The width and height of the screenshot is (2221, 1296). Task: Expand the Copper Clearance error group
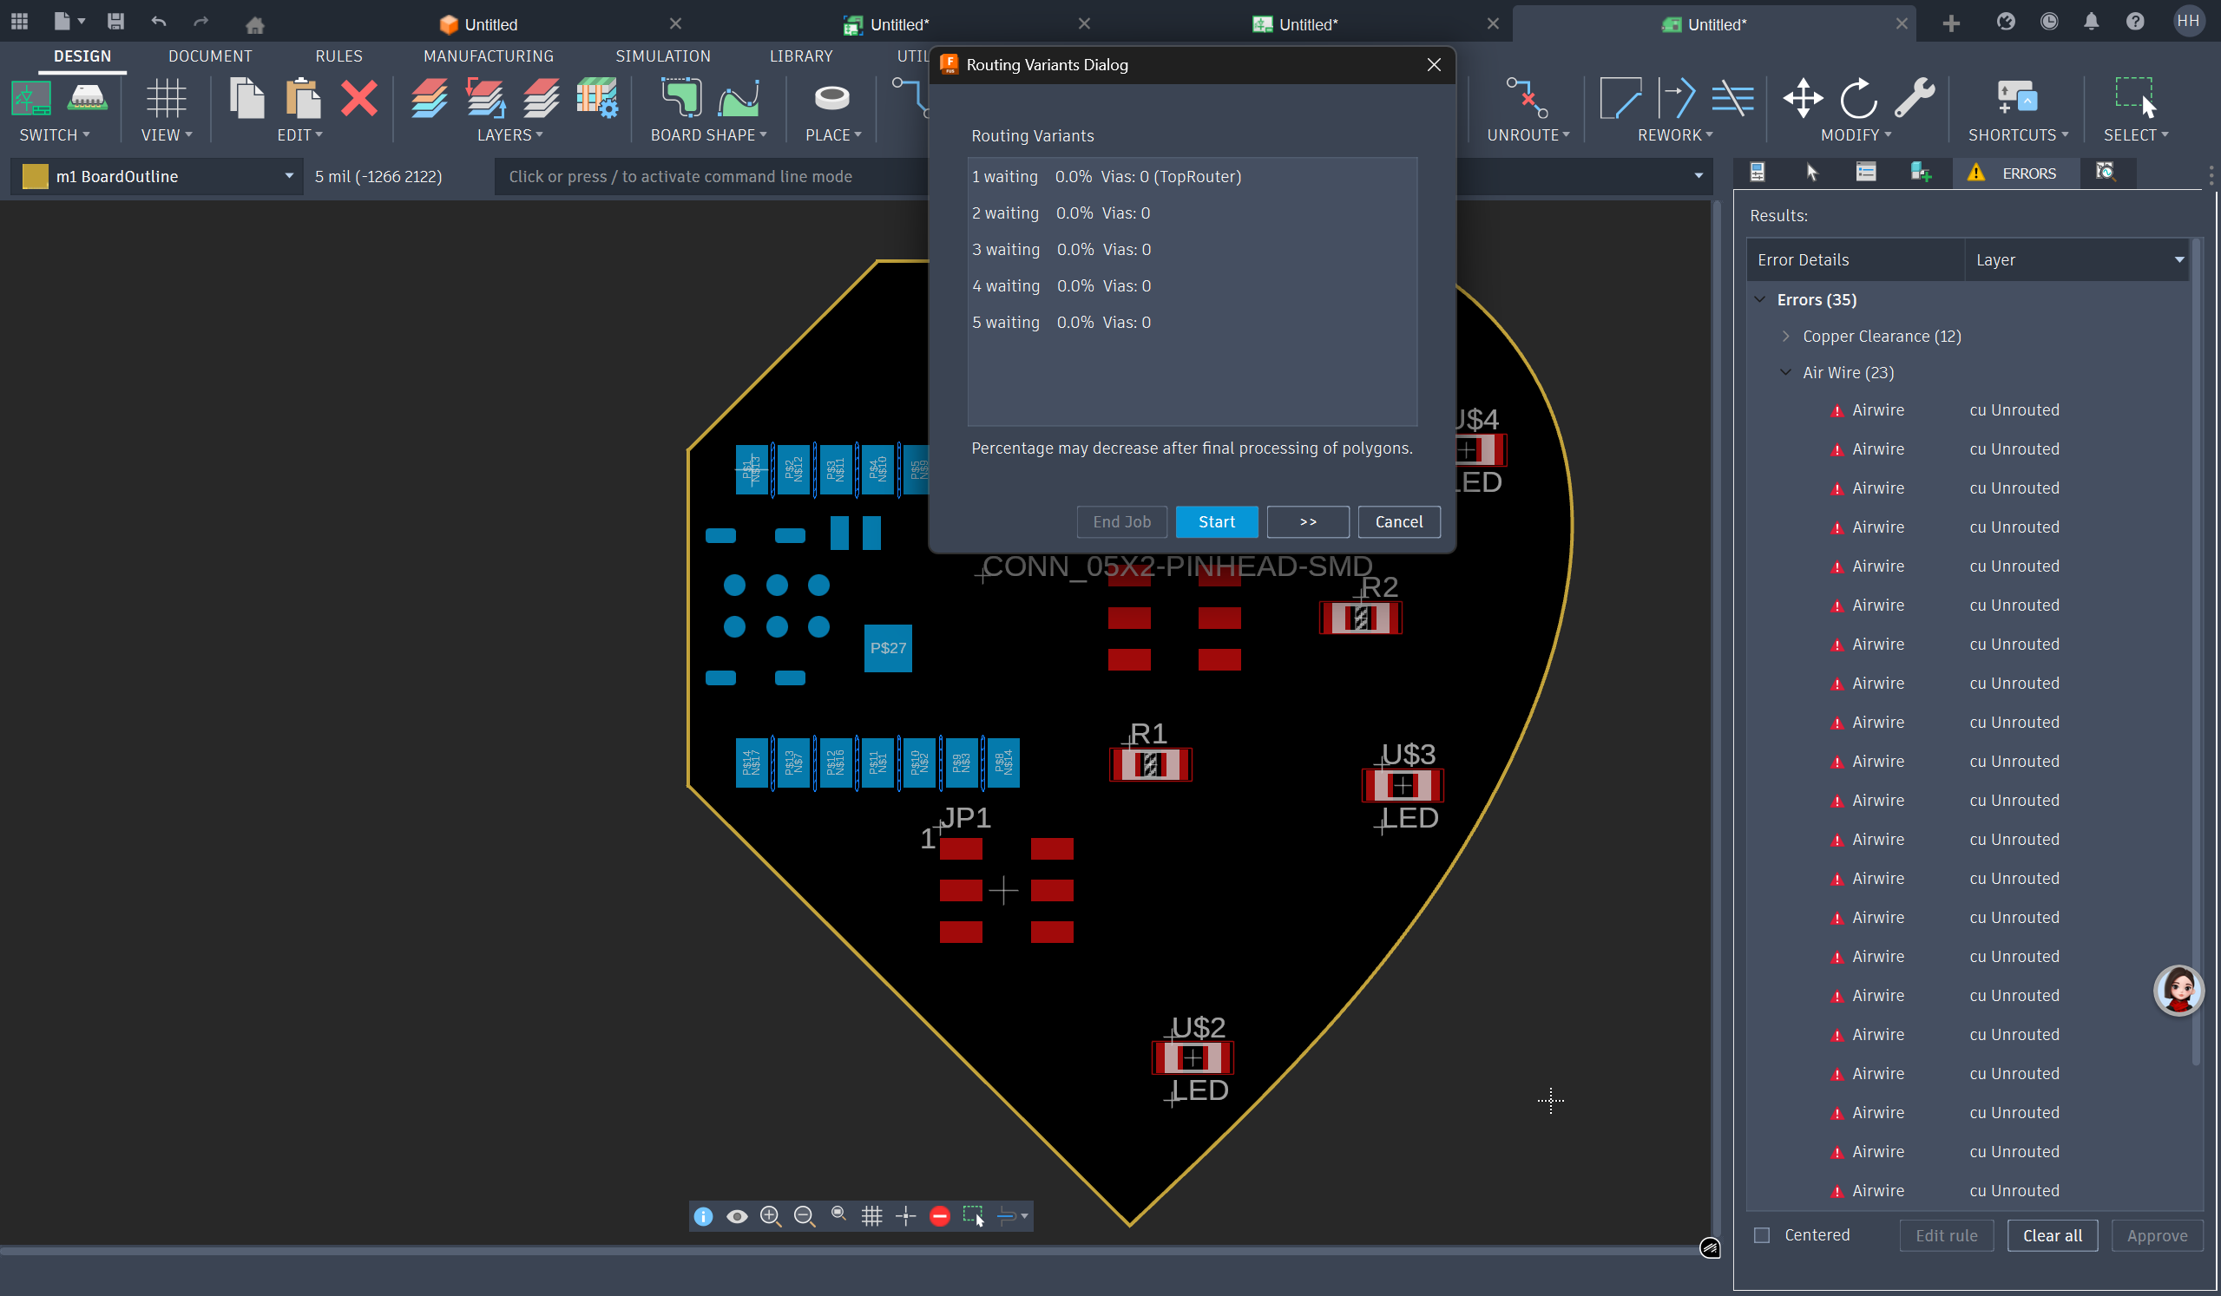1786,336
